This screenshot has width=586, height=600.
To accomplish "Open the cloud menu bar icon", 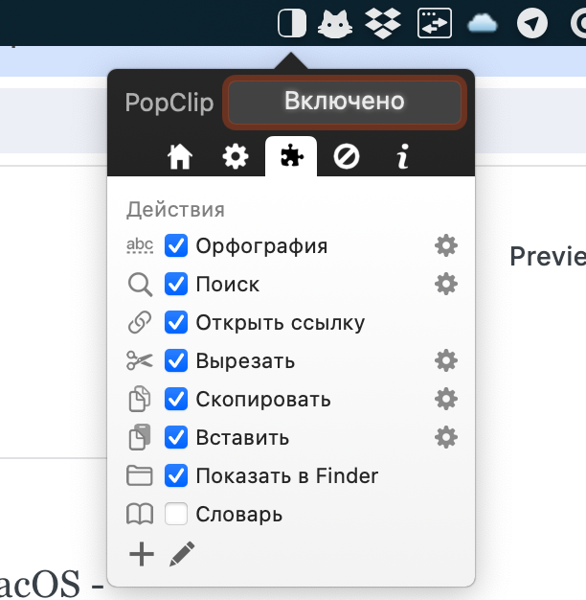I will (483, 23).
